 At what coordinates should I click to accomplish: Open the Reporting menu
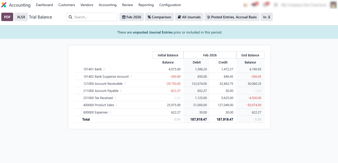pos(146,5)
